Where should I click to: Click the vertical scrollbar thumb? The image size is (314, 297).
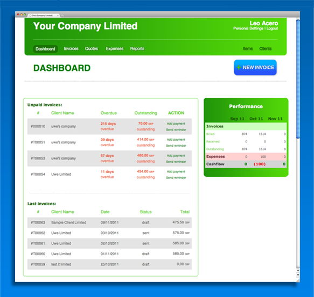[298, 79]
